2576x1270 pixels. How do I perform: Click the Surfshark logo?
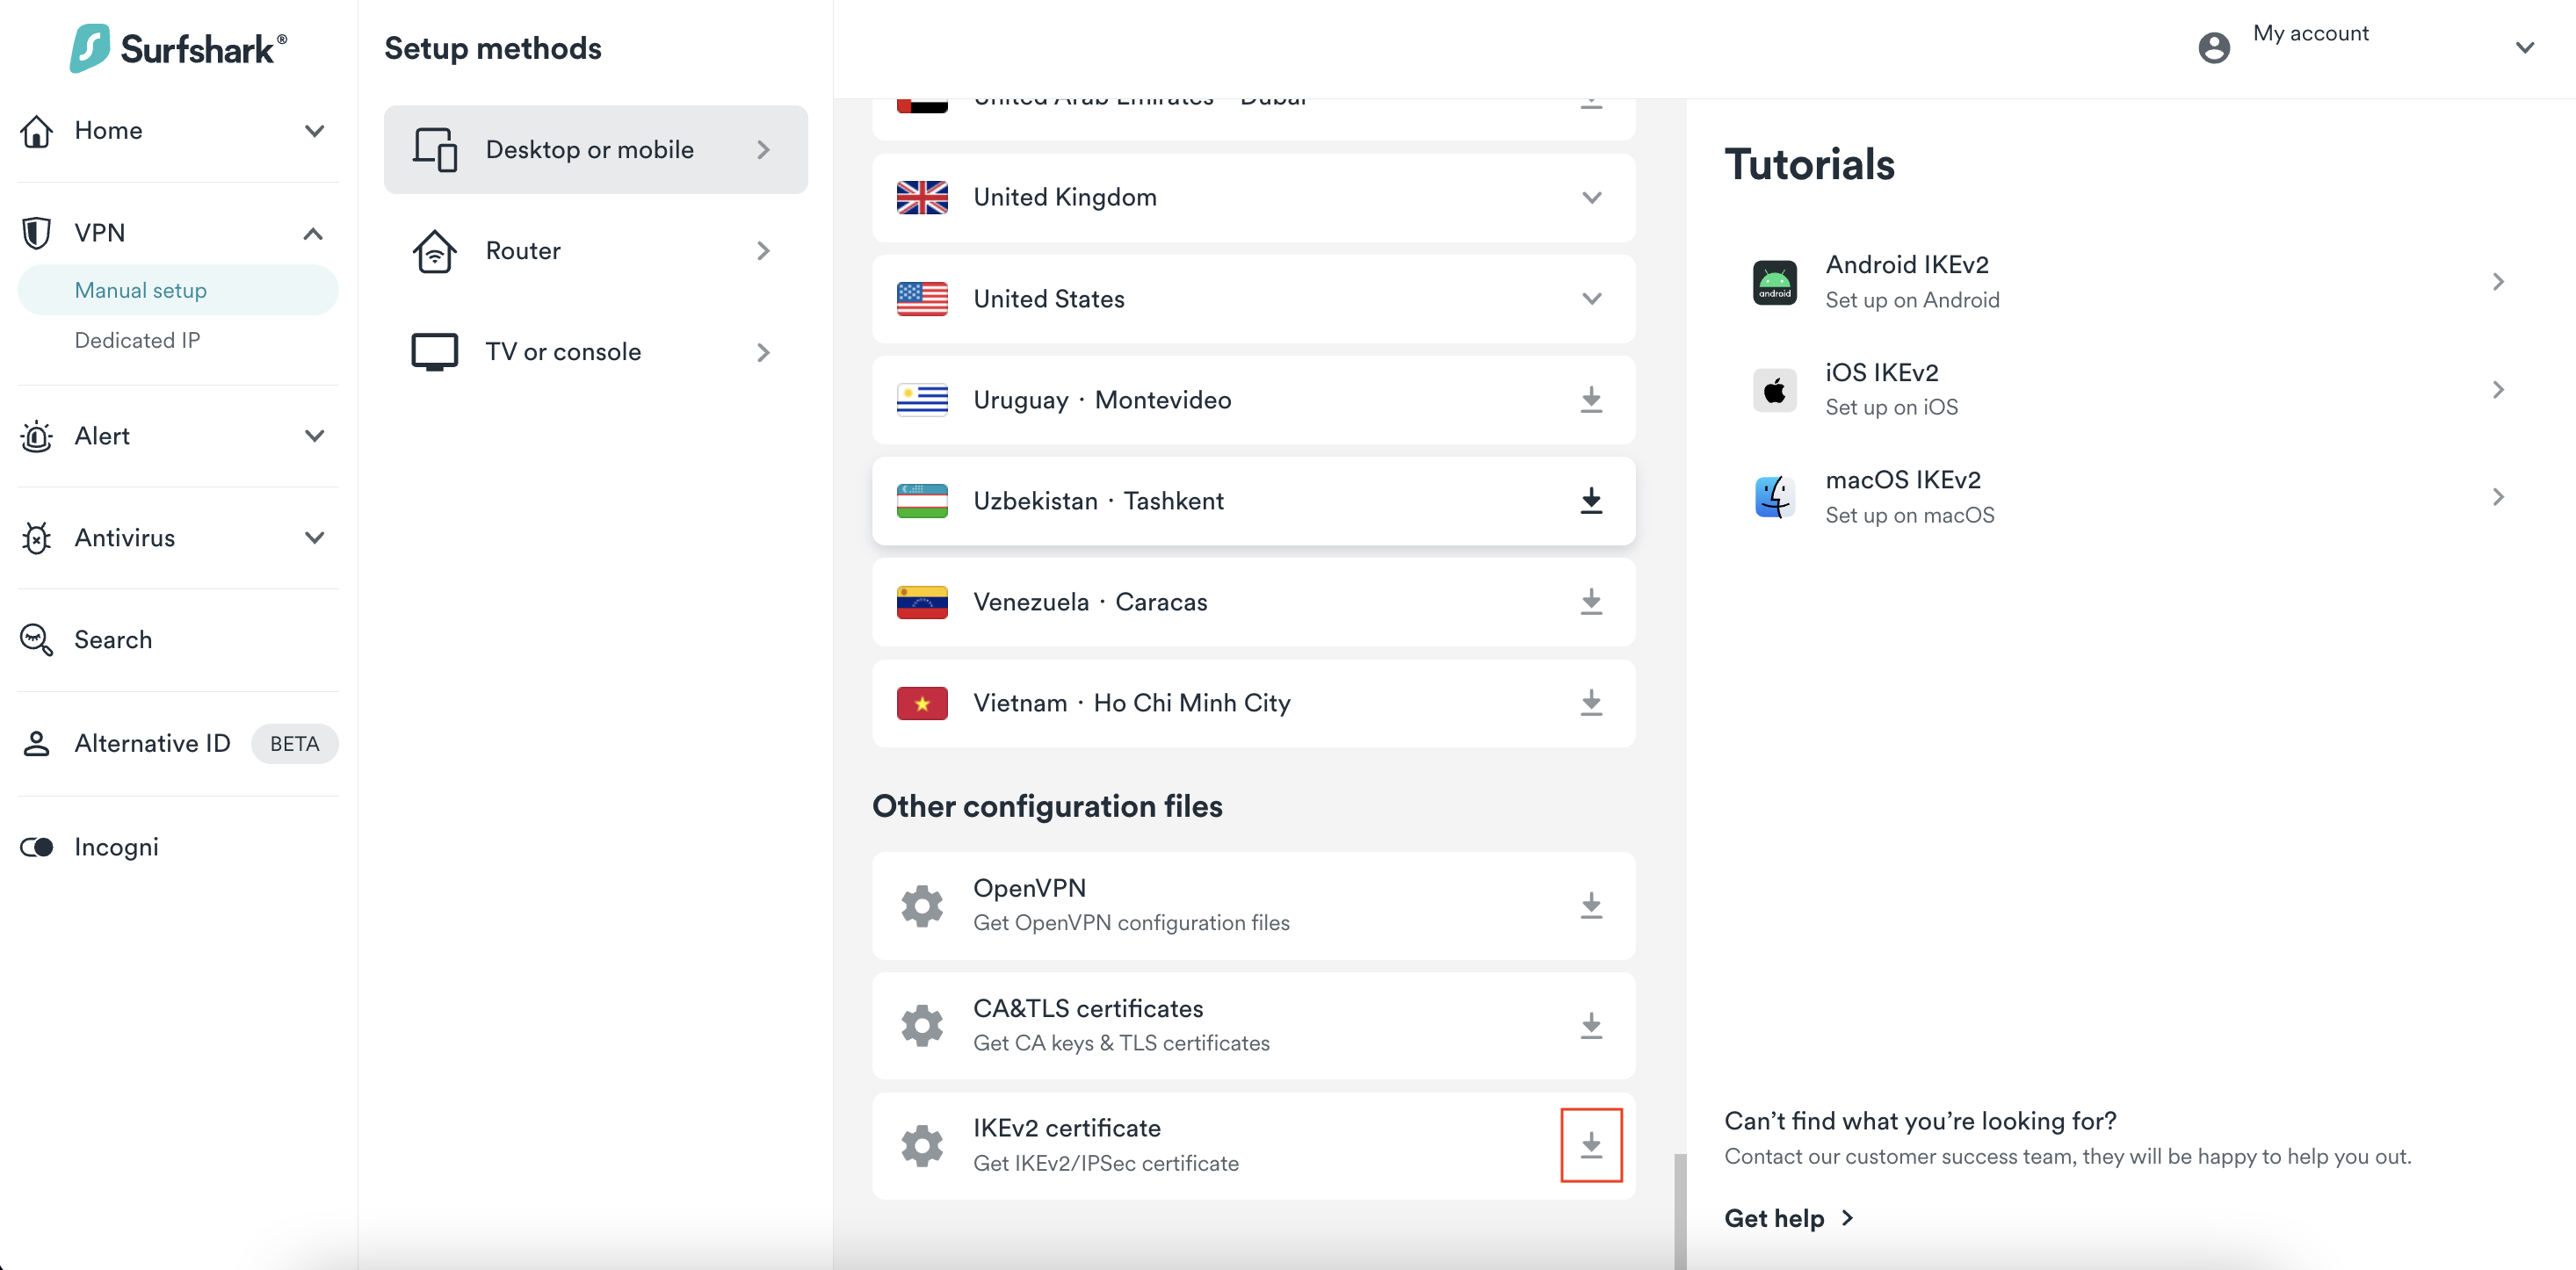[x=178, y=47]
